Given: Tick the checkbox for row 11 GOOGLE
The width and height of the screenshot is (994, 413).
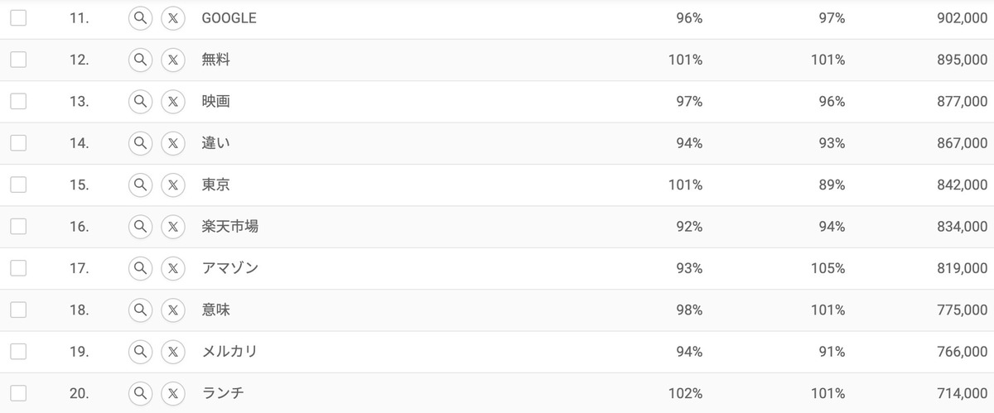Looking at the screenshot, I should click(18, 18).
